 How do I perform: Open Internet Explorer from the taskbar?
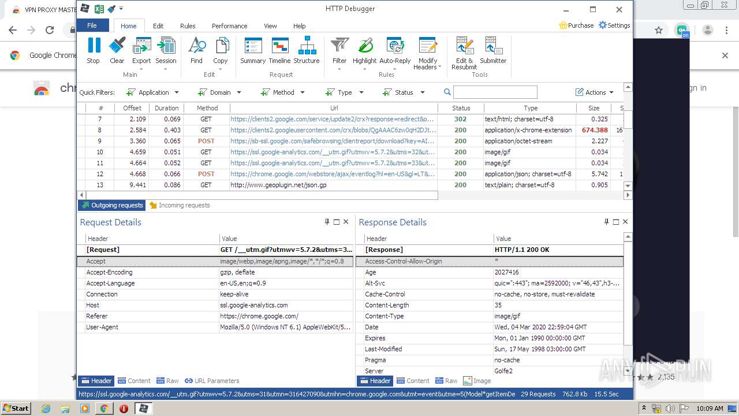[x=46, y=408]
